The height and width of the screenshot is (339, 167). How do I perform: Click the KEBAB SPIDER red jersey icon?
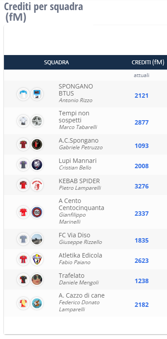[23, 185]
